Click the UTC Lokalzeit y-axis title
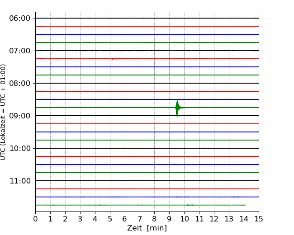Viewport: 294px width, 235px height. [x=3, y=112]
